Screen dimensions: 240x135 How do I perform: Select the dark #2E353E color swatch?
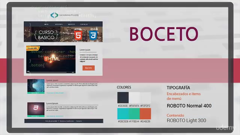click(x=123, y=97)
